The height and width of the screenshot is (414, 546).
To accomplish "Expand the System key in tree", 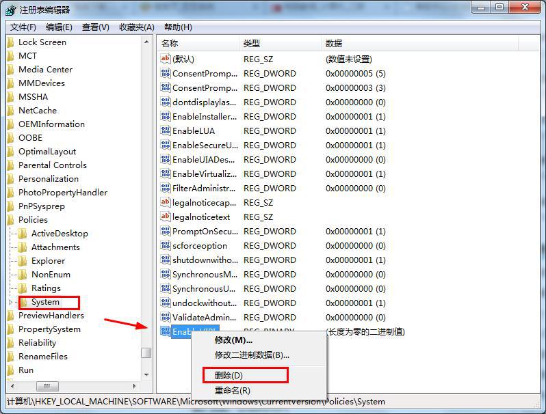I will (10, 302).
